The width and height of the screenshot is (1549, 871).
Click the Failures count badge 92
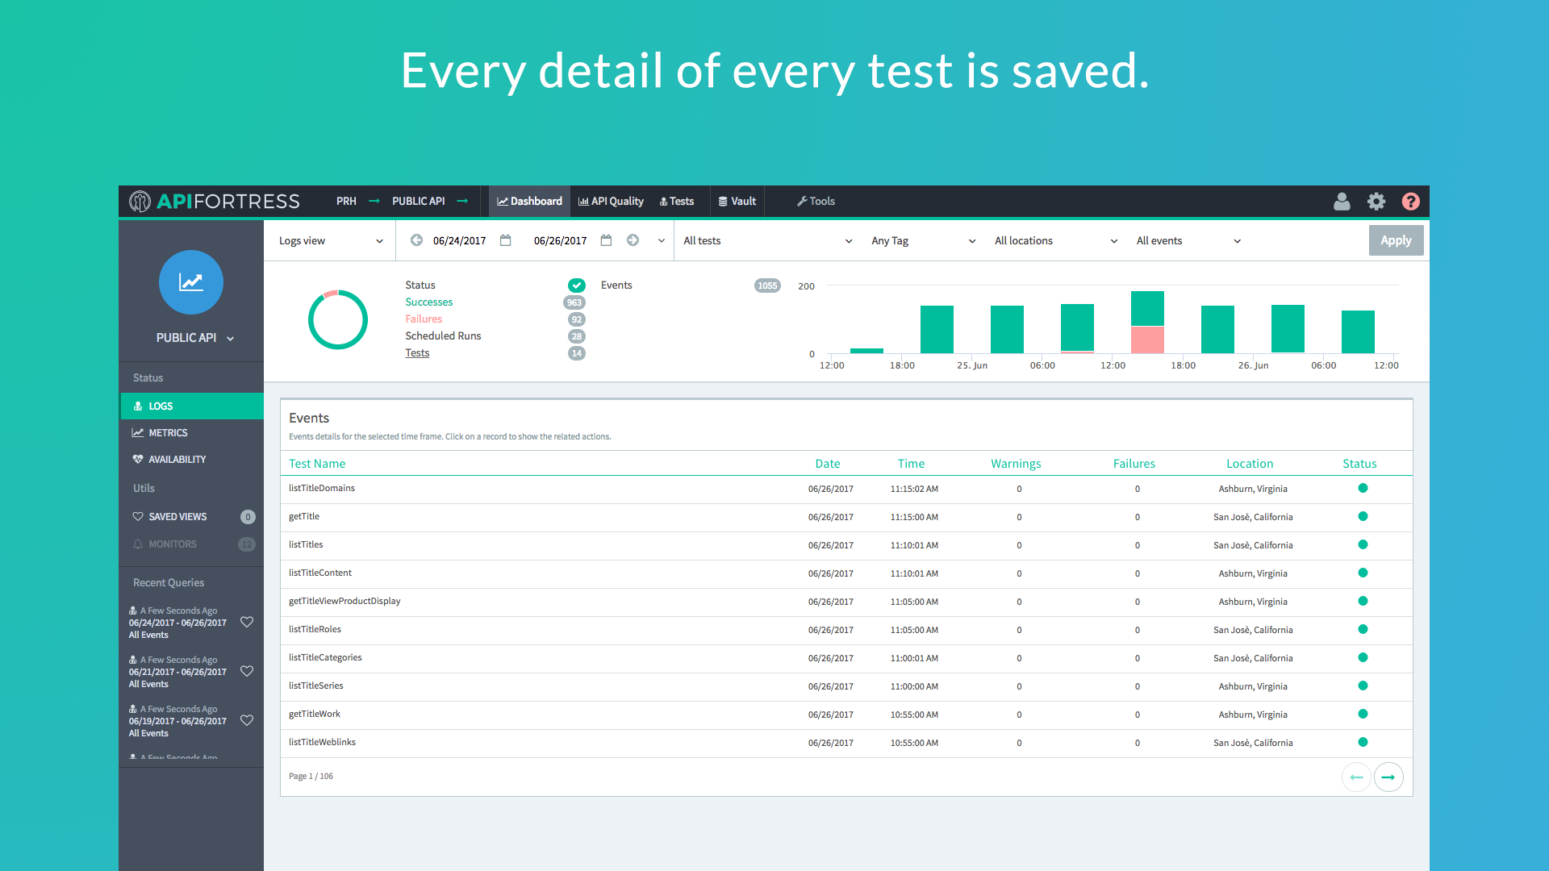click(577, 319)
